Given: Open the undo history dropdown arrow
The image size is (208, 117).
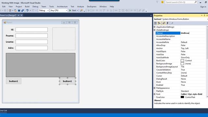Looking at the screenshot, I should point(30,10).
